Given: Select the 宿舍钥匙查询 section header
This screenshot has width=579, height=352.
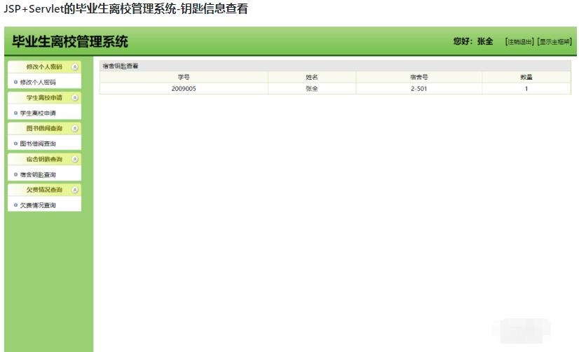Looking at the screenshot, I should tap(44, 160).
